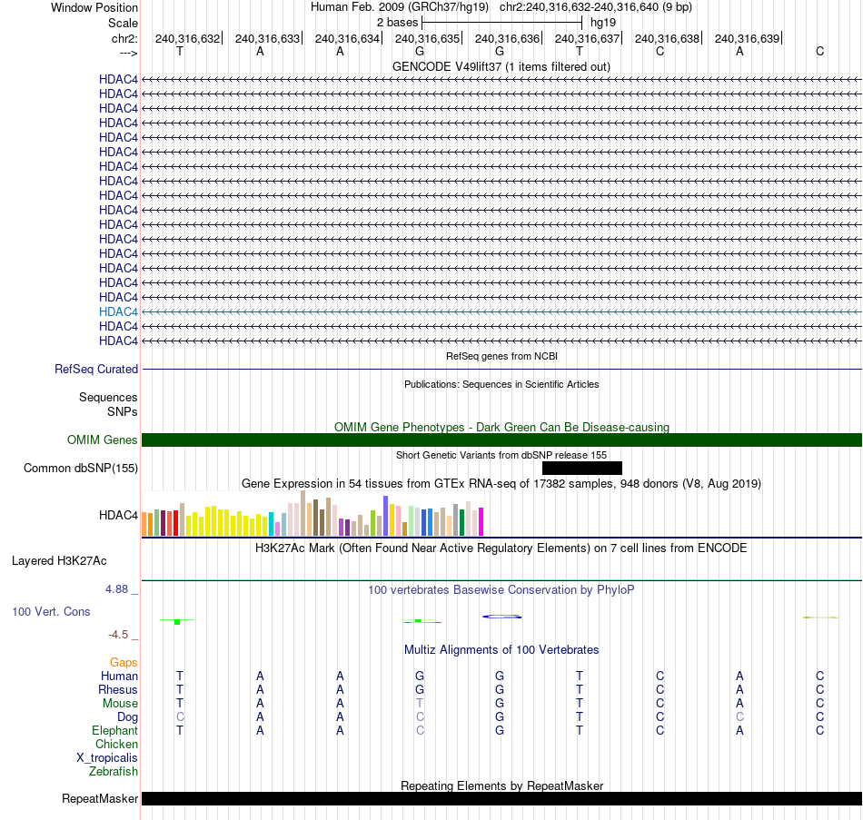The width and height of the screenshot is (863, 820).
Task: Select the X_tropicalis alignment row label
Action: (x=107, y=758)
